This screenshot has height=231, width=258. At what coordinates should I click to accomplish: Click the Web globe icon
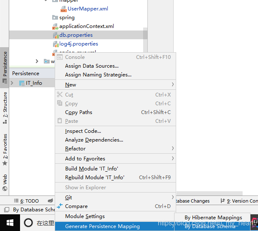[x=5, y=188]
